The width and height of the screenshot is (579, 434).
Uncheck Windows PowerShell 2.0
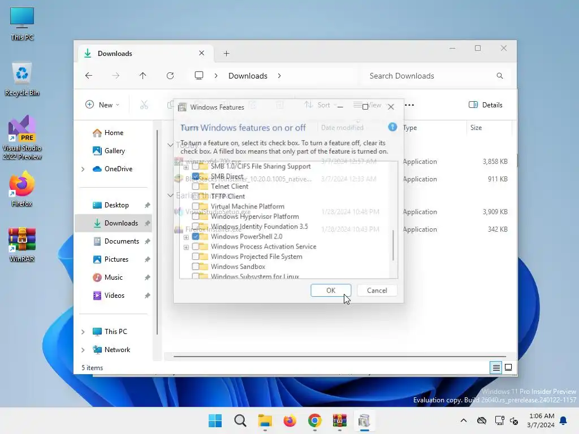196,237
